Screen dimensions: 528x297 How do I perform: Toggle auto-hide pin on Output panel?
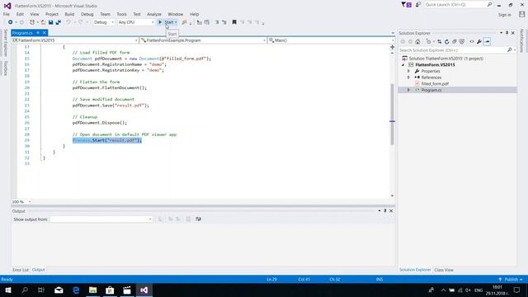click(x=385, y=211)
